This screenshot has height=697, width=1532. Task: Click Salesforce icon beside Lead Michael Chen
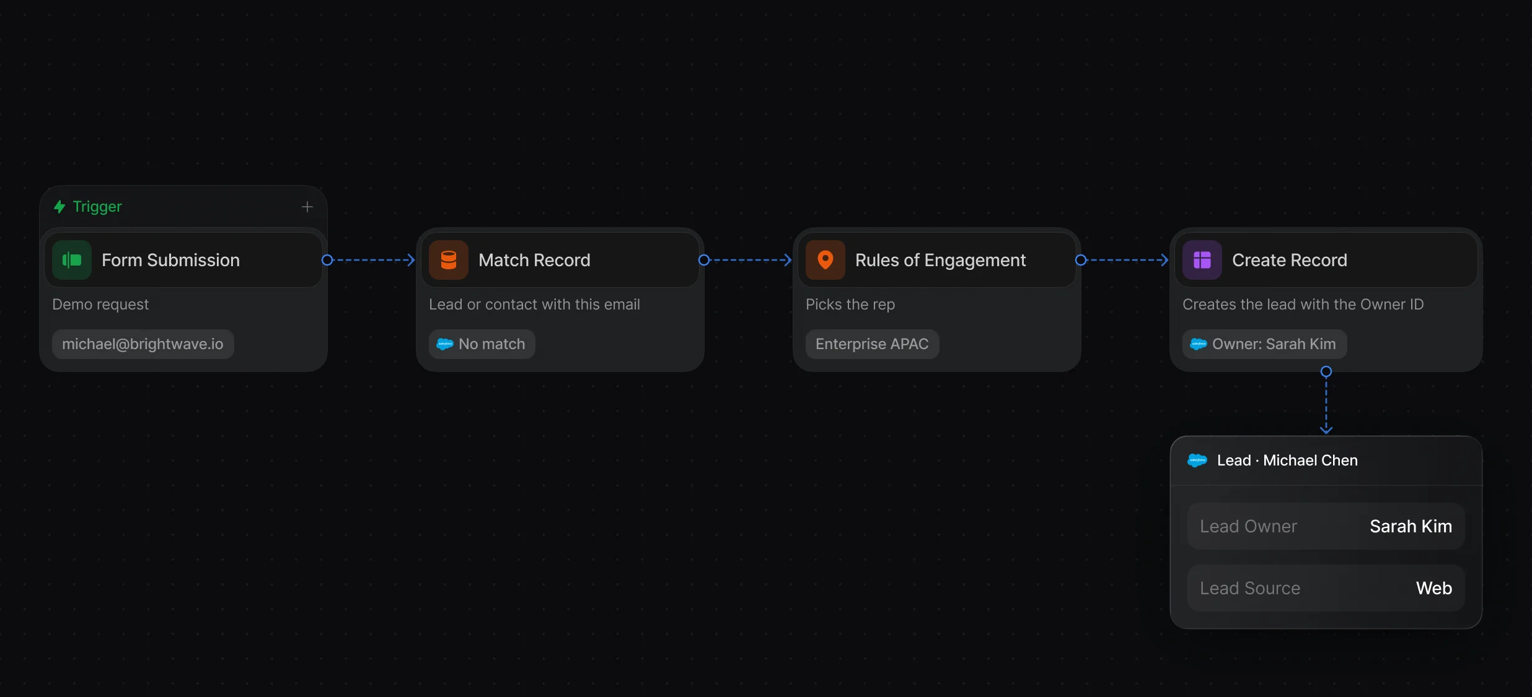tap(1197, 461)
